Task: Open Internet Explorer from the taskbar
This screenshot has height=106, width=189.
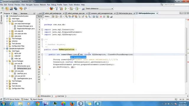Action: click(12, 103)
